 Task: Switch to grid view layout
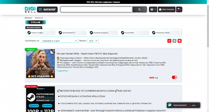click(169, 41)
